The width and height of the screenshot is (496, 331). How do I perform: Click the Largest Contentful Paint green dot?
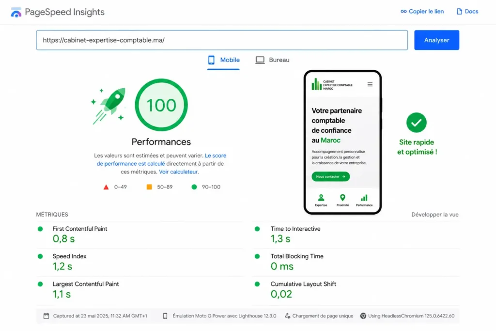pos(40,284)
